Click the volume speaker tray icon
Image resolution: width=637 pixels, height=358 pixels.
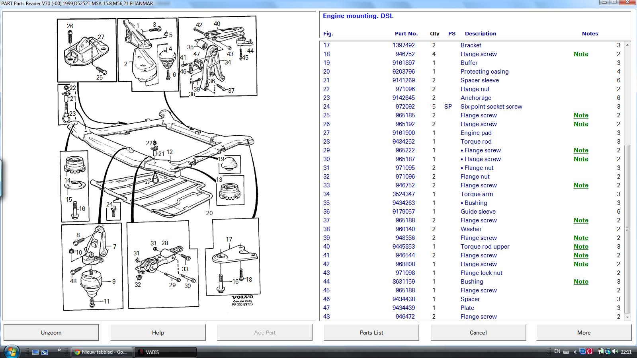[x=615, y=352]
